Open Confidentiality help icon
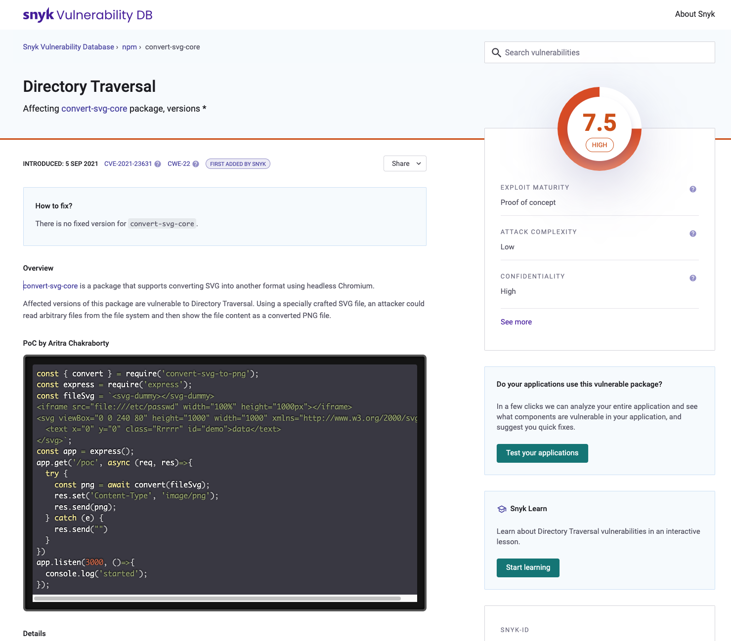 pos(693,278)
